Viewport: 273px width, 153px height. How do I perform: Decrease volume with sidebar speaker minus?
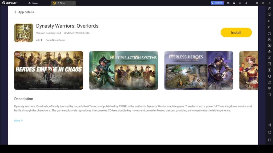point(270,27)
